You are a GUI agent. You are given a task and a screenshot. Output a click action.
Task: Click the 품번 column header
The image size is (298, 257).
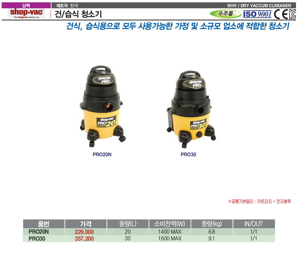[x=44, y=223]
